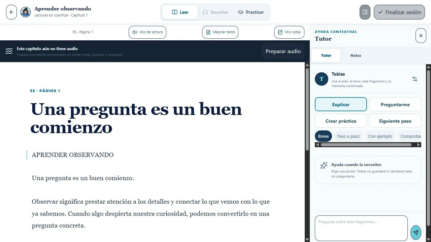Choose the Explicar action

(341, 105)
